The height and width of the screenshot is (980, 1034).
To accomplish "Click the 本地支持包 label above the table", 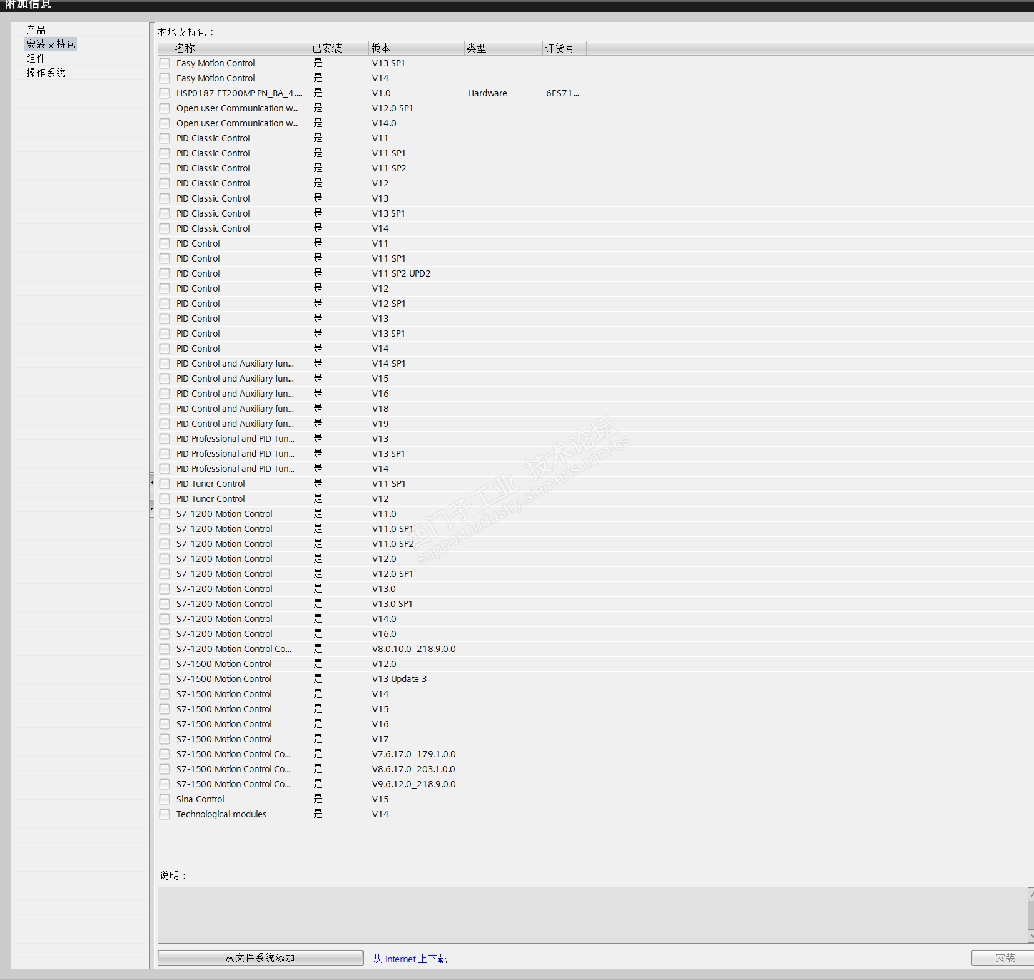I will click(186, 32).
